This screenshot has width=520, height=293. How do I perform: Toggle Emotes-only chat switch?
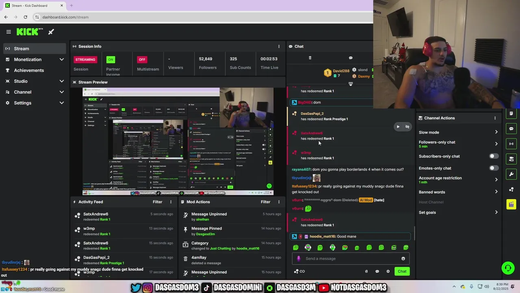point(494,168)
